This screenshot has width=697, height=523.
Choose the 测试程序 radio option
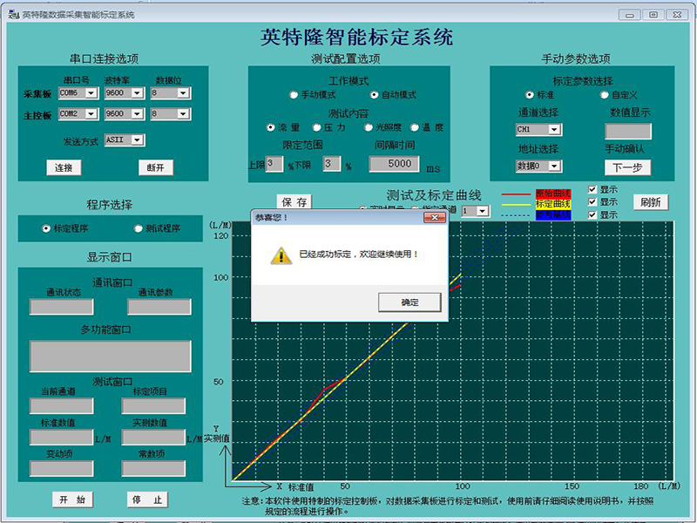[138, 228]
